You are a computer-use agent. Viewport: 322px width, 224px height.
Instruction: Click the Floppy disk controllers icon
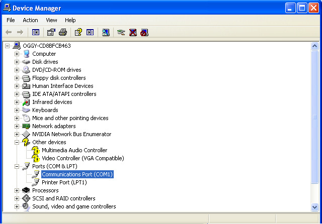[26, 78]
